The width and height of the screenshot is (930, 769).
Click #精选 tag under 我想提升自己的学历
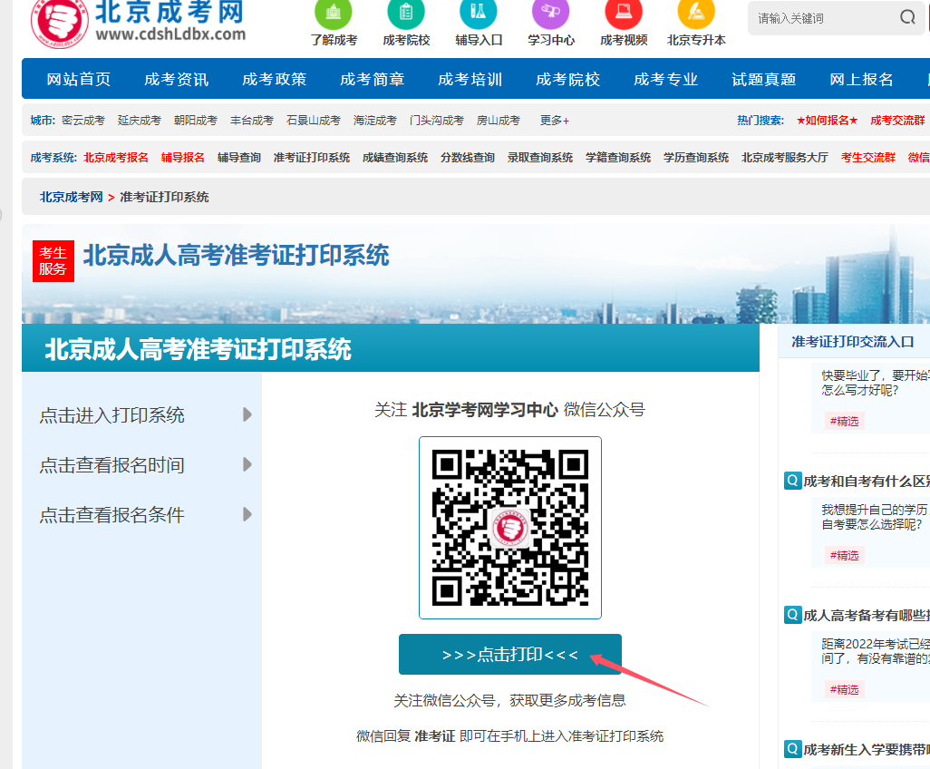(844, 555)
